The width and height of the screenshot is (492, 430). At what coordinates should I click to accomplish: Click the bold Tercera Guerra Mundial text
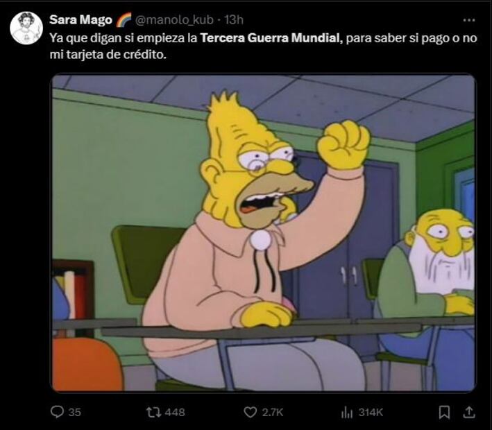(270, 38)
